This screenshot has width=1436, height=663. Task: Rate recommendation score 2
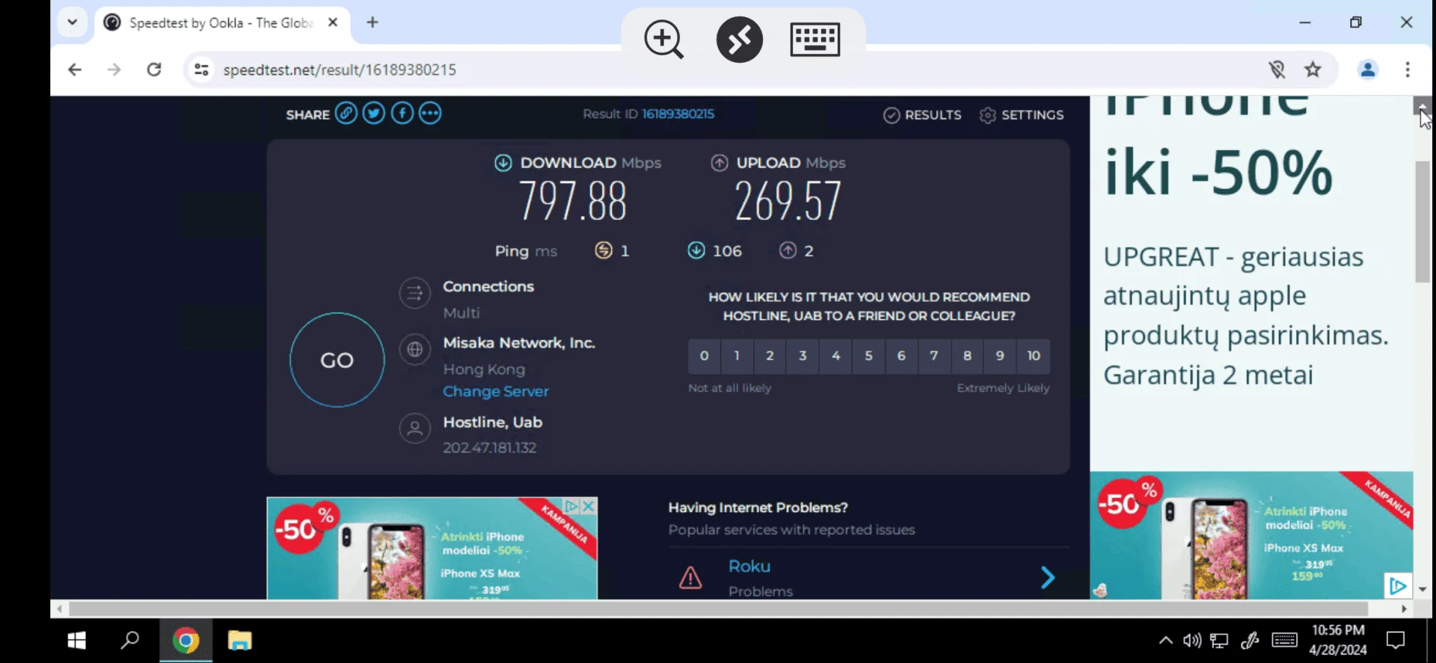point(770,356)
